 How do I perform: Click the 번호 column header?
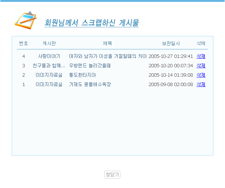tap(24, 43)
